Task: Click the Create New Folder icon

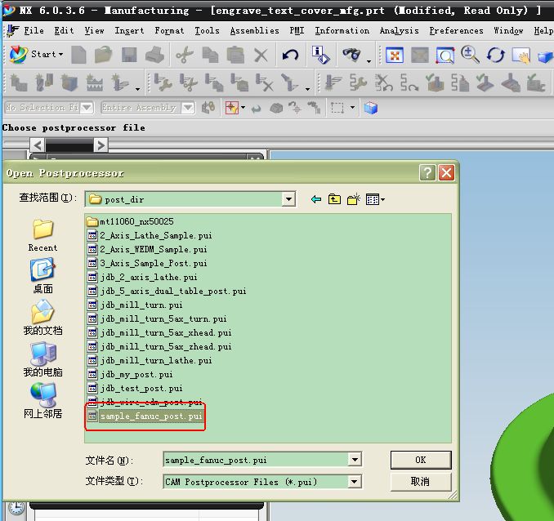Action: tap(353, 199)
